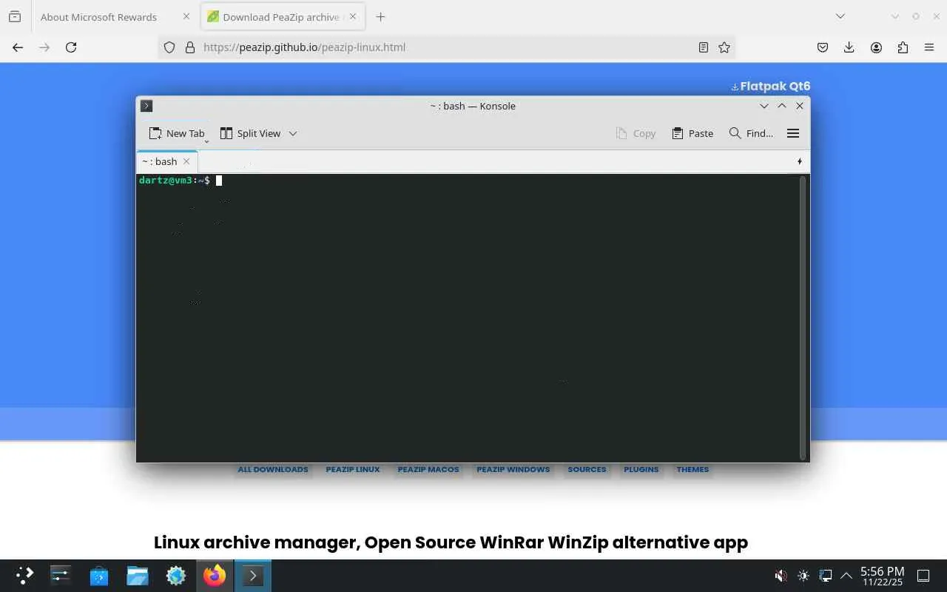Maximize the Konsole window
The width and height of the screenshot is (947, 592).
point(782,106)
